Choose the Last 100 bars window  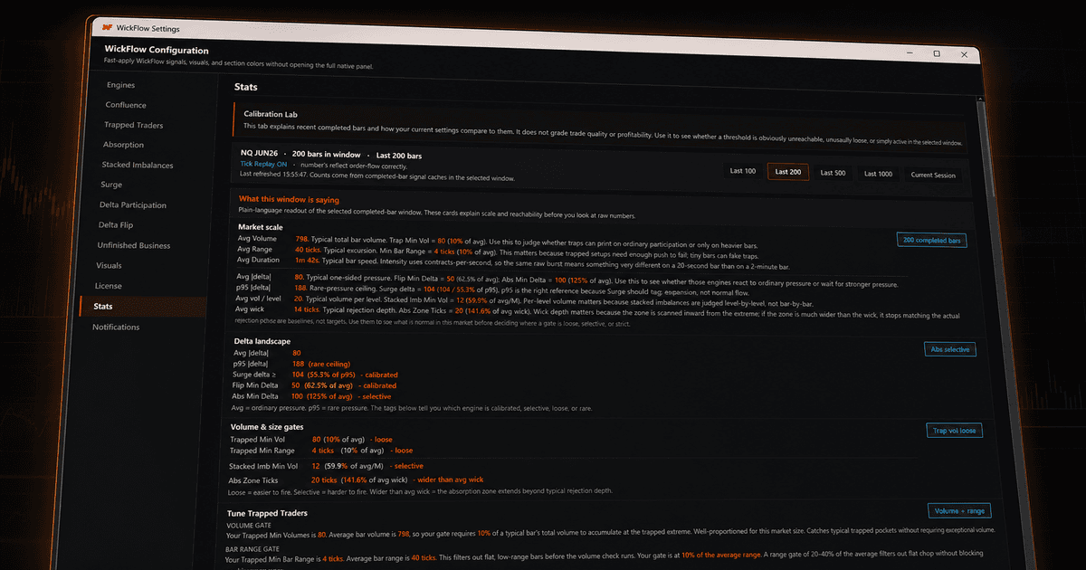(743, 171)
